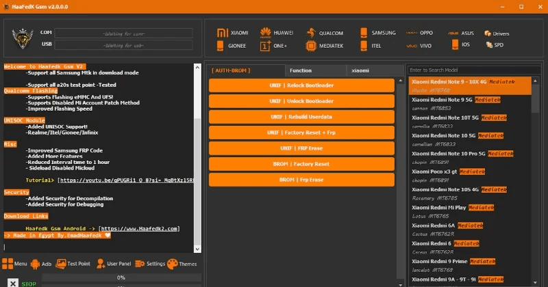Screen dimensions: 548x287
Task: Click UNIF | Unlock Bootloader button
Action: [x=301, y=101]
